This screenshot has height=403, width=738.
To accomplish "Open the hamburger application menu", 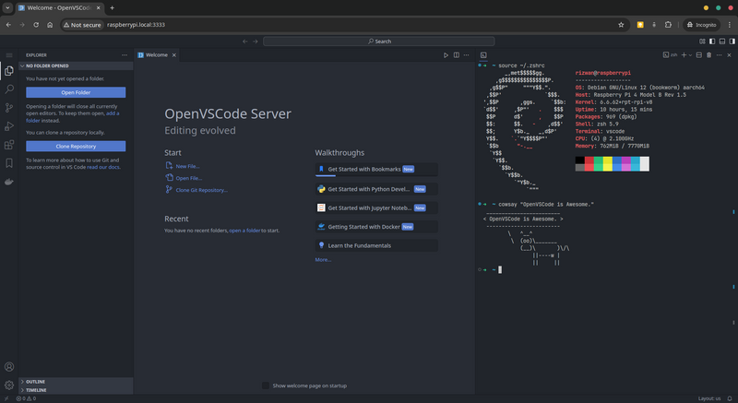I will (9, 55).
